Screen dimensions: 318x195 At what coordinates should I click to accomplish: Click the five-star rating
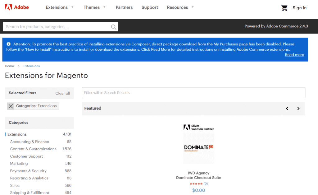tap(196, 184)
